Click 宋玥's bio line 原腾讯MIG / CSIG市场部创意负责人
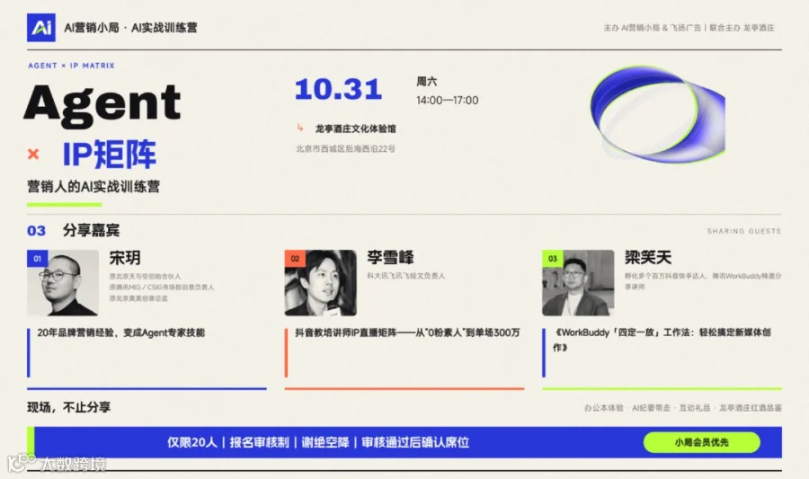Image resolution: width=809 pixels, height=479 pixels. coord(162,288)
